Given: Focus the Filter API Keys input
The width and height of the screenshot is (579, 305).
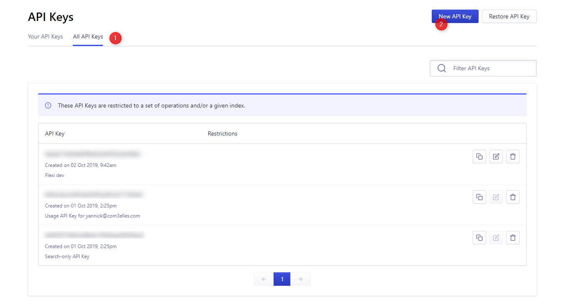Looking at the screenshot, I should (483, 68).
